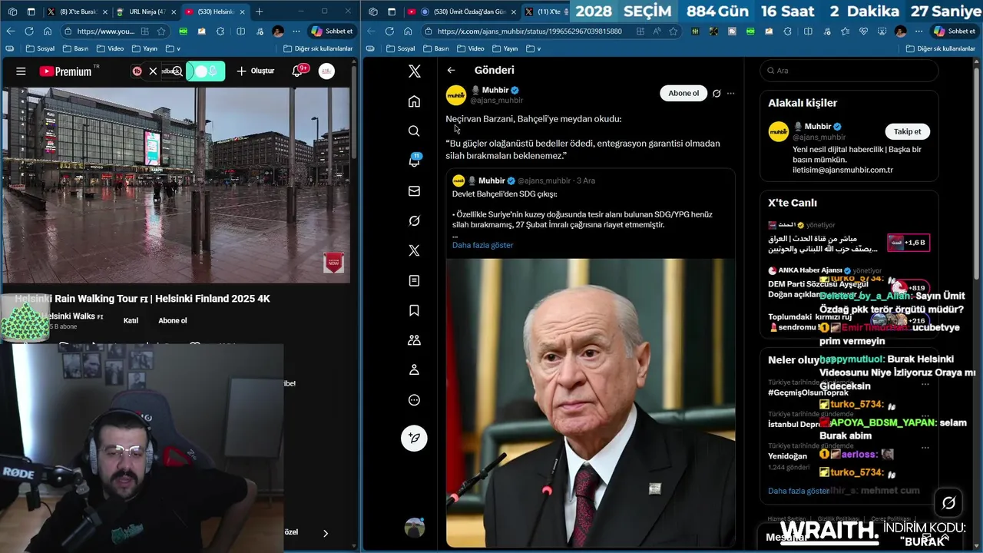This screenshot has height=553, width=983.
Task: Open Messages envelope in X sidebar
Action: point(414,191)
